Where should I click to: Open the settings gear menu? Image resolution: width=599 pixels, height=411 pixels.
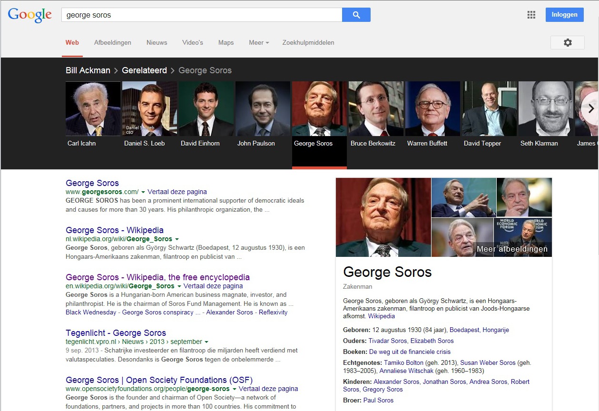point(568,42)
